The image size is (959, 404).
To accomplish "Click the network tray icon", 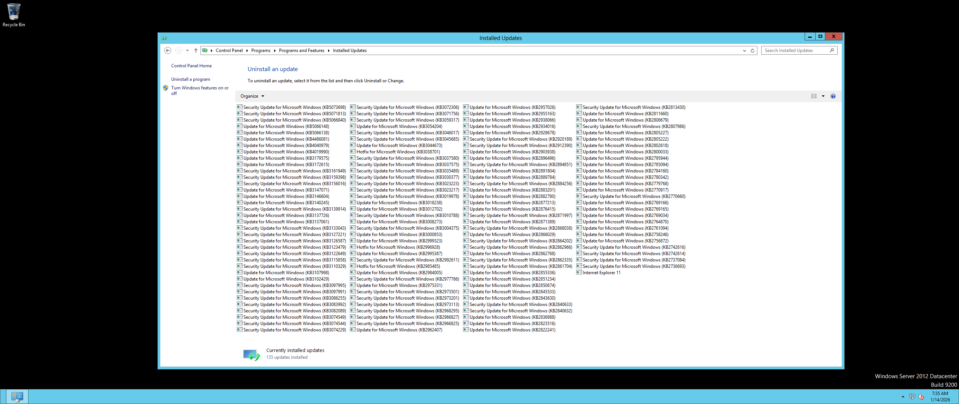I will (912, 397).
